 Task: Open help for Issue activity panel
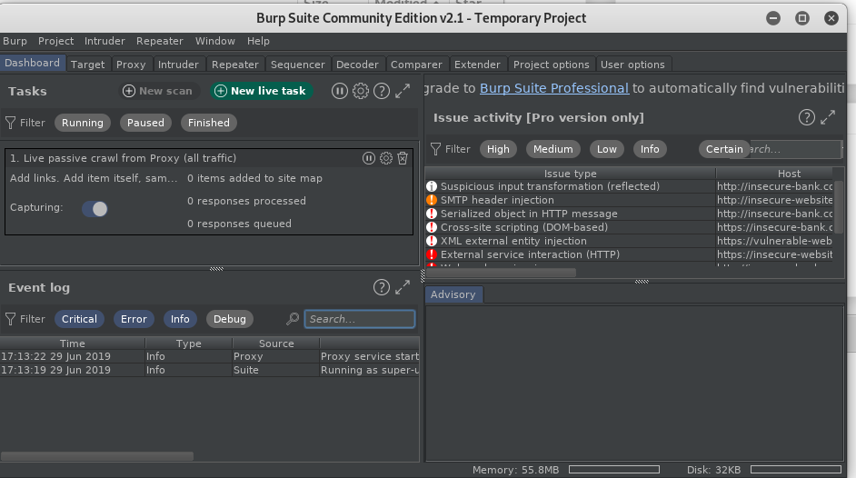[807, 117]
